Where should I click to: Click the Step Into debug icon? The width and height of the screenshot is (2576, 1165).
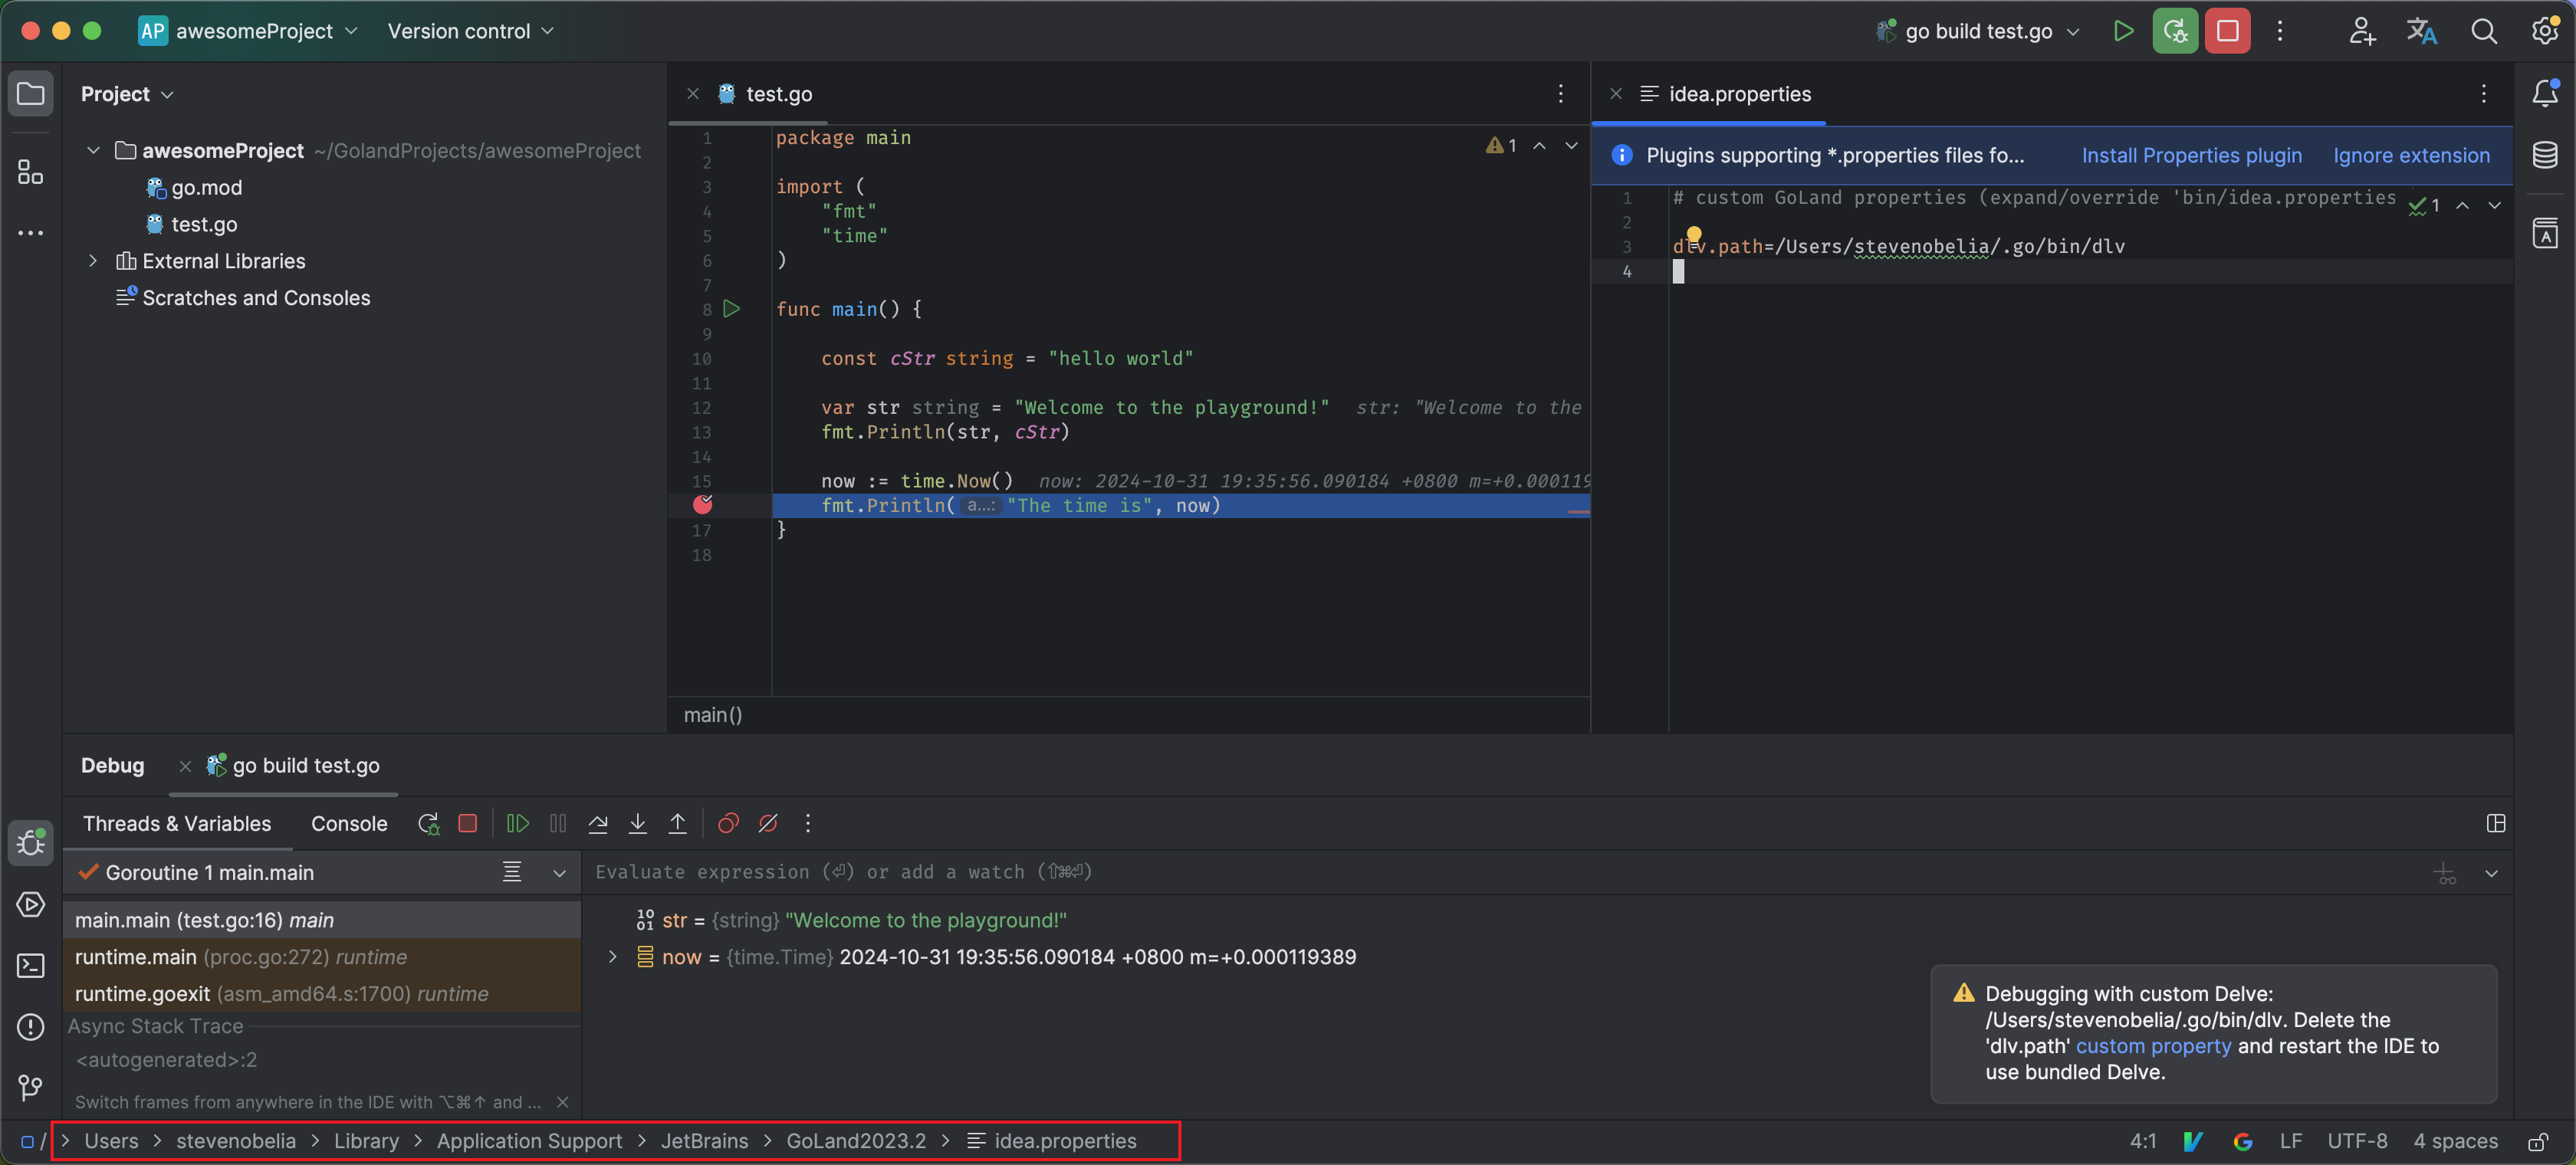pos(638,823)
